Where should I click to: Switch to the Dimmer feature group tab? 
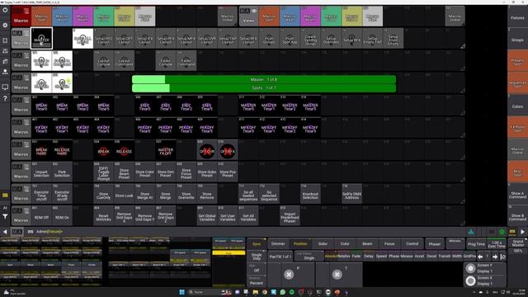[278, 244]
